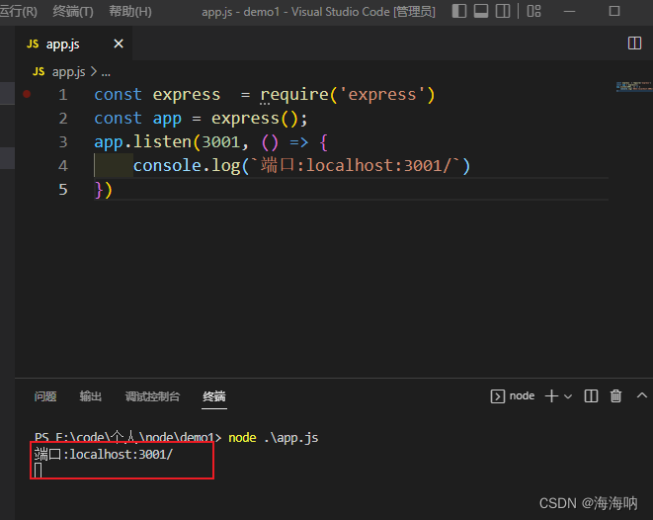Split the editor to the right
The image size is (653, 520).
(635, 43)
